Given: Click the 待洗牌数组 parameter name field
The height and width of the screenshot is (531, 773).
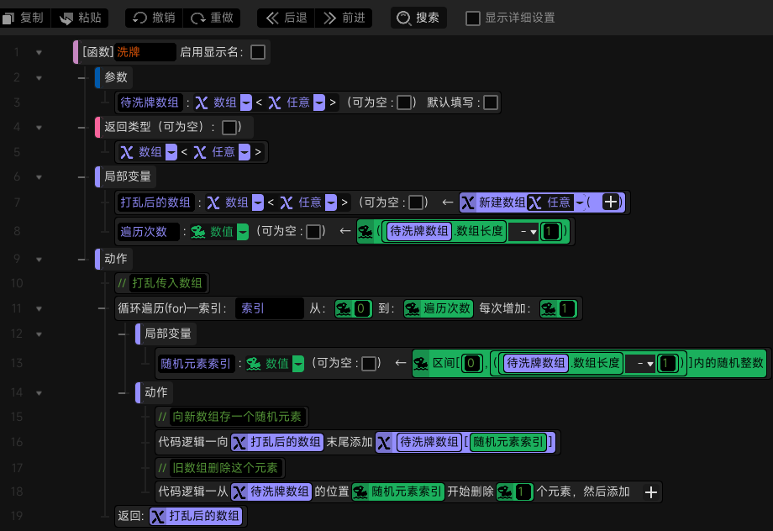Looking at the screenshot, I should click(150, 103).
